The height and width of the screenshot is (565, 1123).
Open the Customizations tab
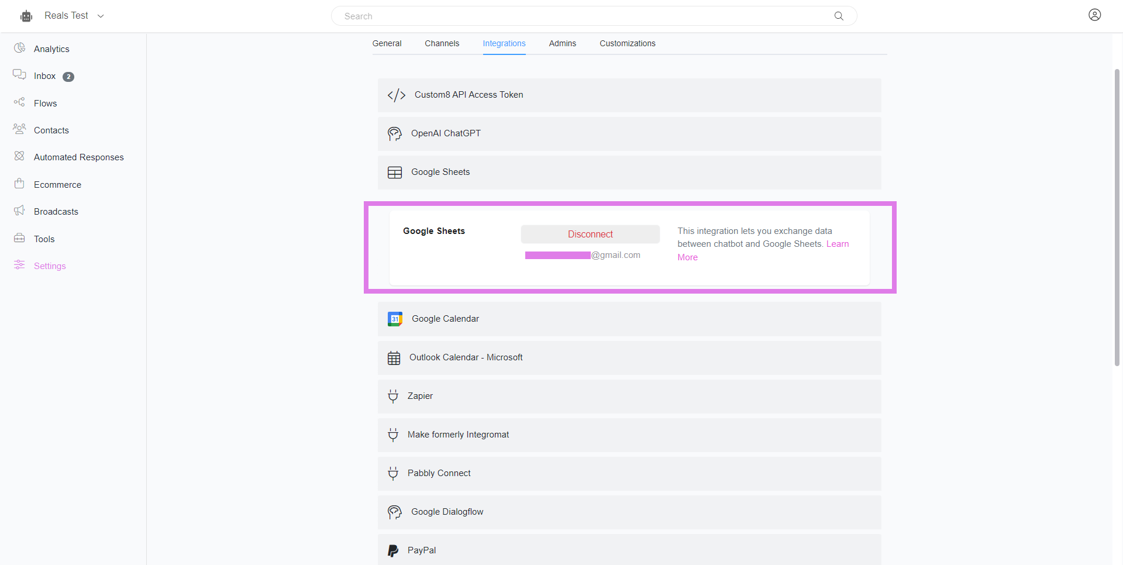(628, 43)
